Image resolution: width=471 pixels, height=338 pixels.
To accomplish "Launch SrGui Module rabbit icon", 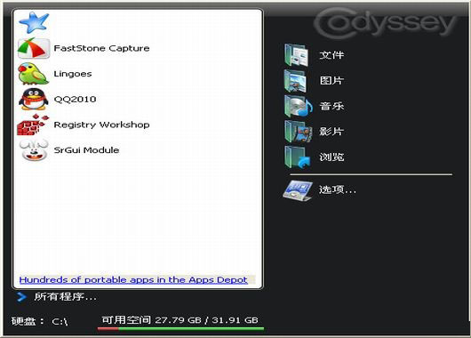I will click(34, 149).
